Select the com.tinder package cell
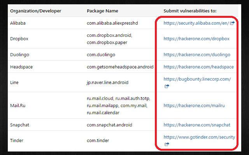The image size is (249, 155). [x=98, y=141]
